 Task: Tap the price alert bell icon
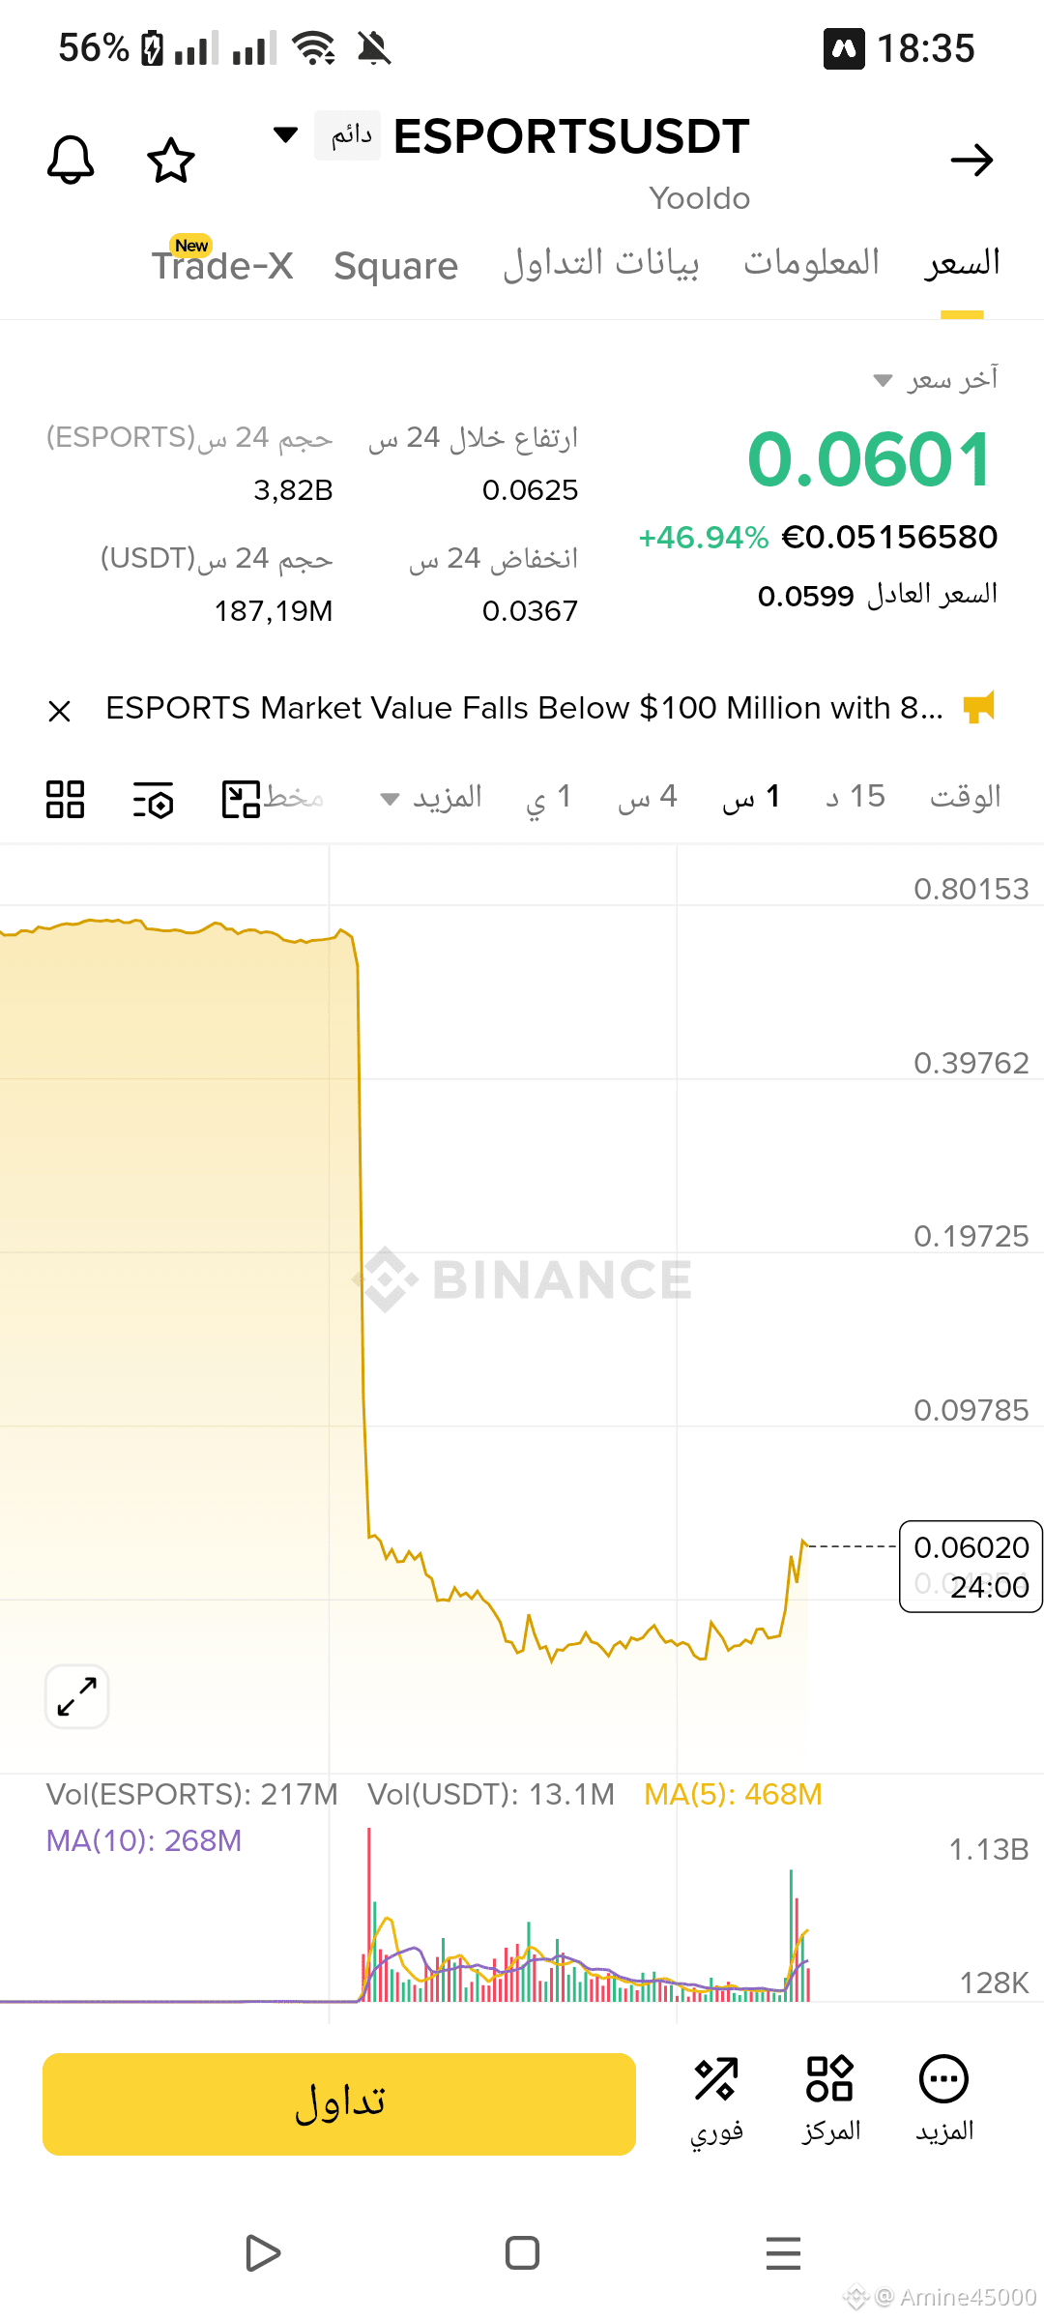click(x=71, y=160)
